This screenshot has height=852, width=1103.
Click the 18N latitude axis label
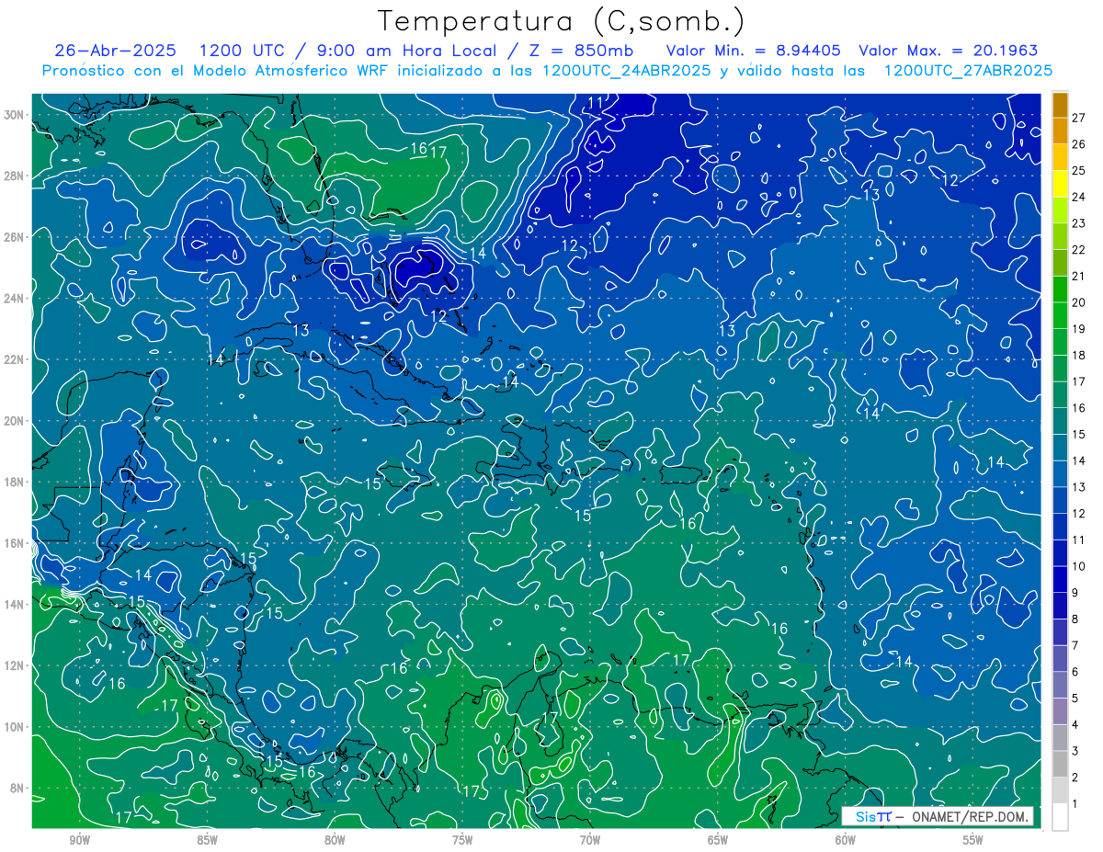(x=14, y=483)
